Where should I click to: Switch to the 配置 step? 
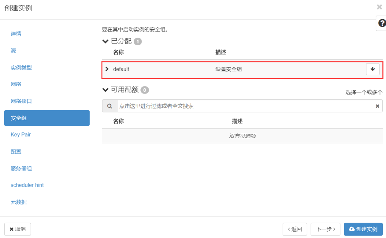point(16,152)
